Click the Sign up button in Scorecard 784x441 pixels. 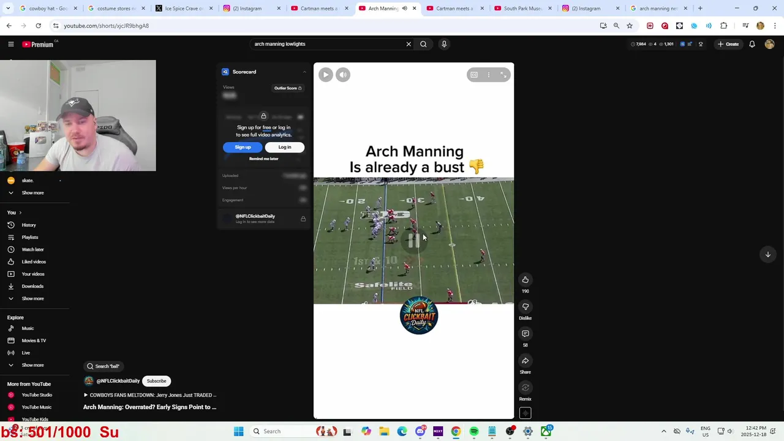[243, 147]
